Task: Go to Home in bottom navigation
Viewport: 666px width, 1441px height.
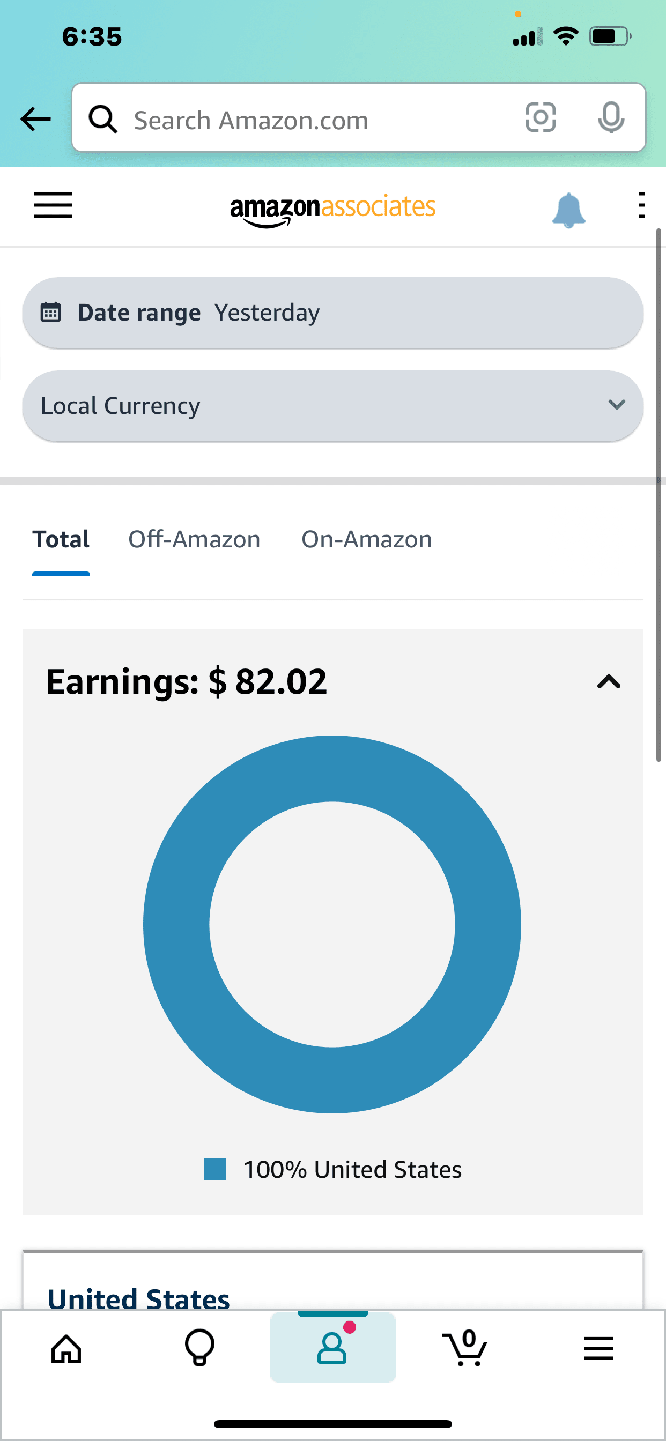Action: 66,1349
